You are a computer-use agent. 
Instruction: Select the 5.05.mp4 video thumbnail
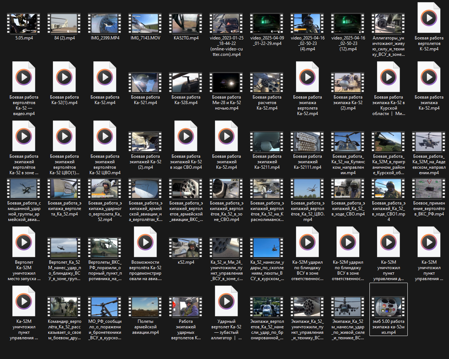[x=24, y=24]
